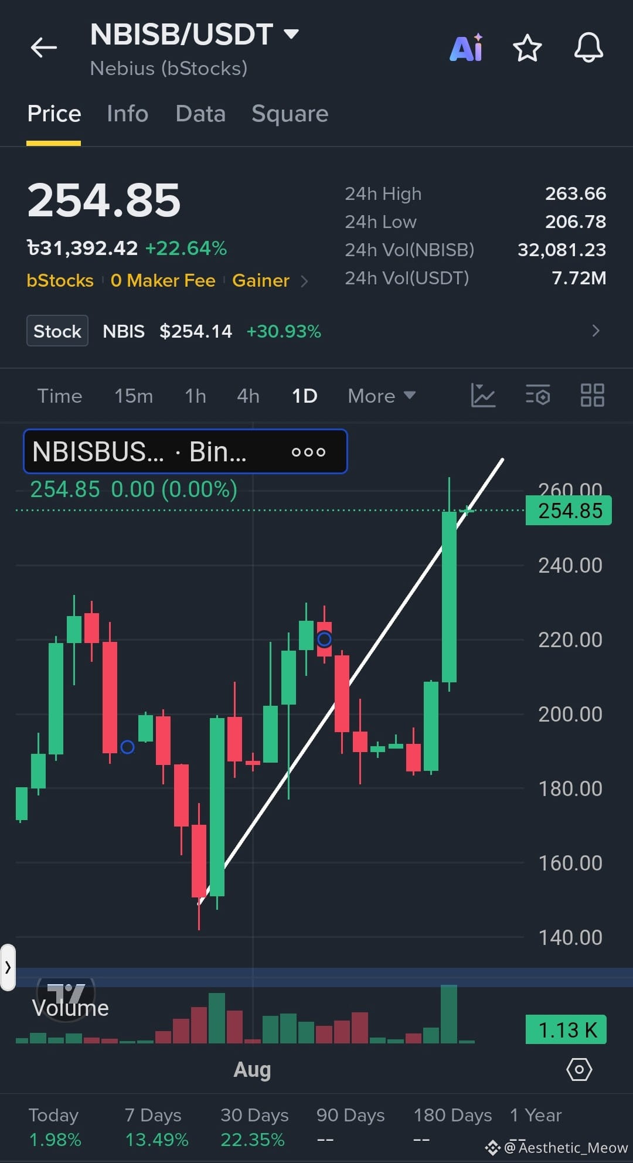Tap the +30.93% stock change
The height and width of the screenshot is (1163, 633).
[x=284, y=332]
